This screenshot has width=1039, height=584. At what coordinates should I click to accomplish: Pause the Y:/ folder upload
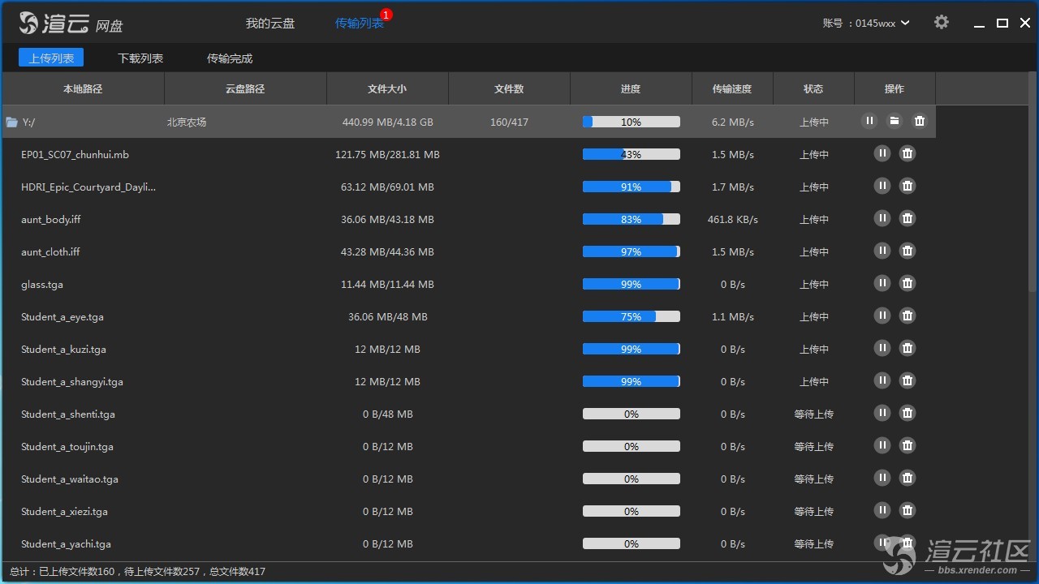(x=869, y=121)
